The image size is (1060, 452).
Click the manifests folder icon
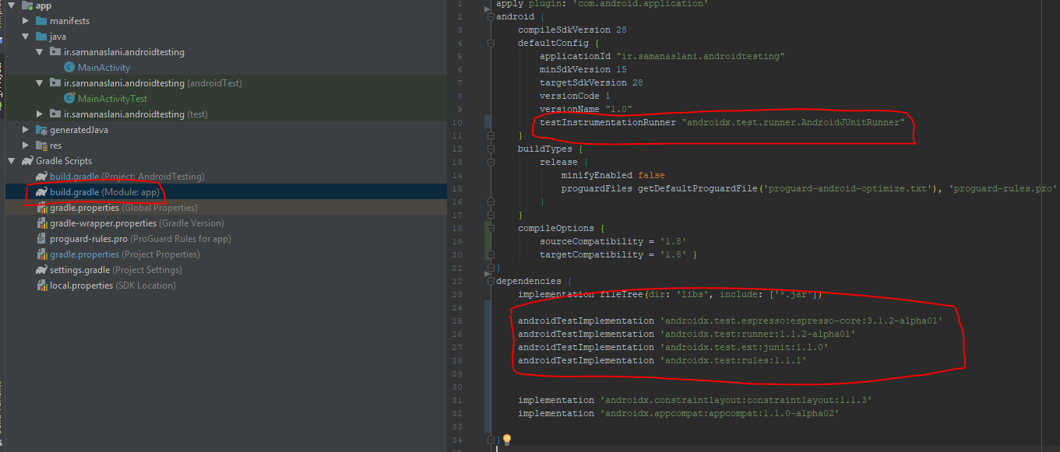tap(42, 21)
